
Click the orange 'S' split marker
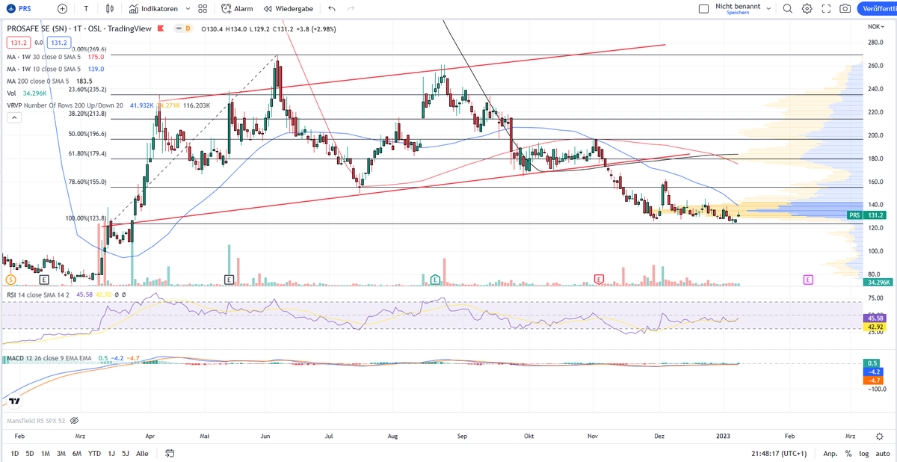pos(10,279)
